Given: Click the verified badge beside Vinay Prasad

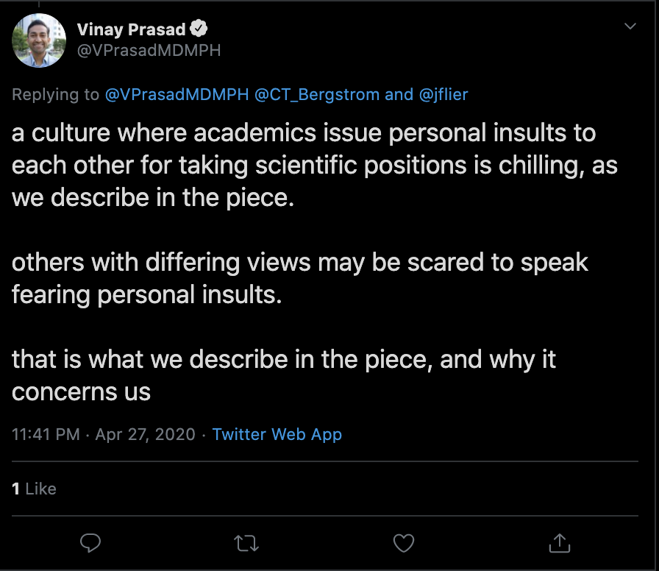Looking at the screenshot, I should 199,29.
